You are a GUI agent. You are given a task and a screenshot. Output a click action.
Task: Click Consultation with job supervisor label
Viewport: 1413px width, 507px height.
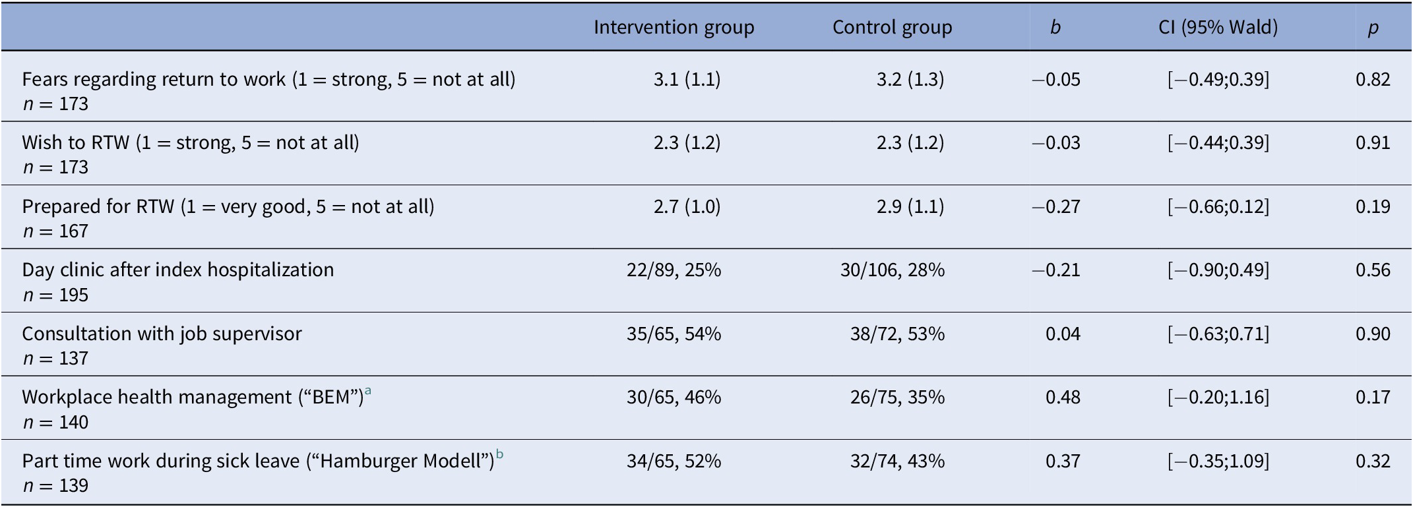[x=162, y=334]
